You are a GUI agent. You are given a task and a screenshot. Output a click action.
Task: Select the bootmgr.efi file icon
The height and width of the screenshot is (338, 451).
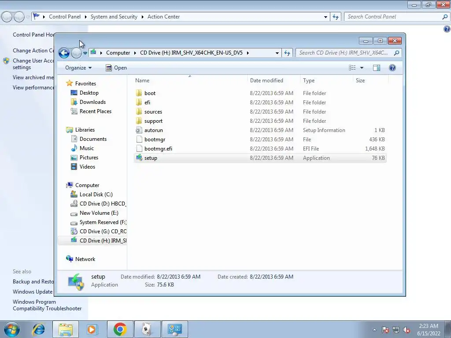(139, 149)
